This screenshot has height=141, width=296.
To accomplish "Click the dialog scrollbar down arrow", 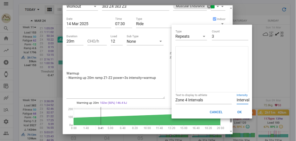I will (231, 131).
